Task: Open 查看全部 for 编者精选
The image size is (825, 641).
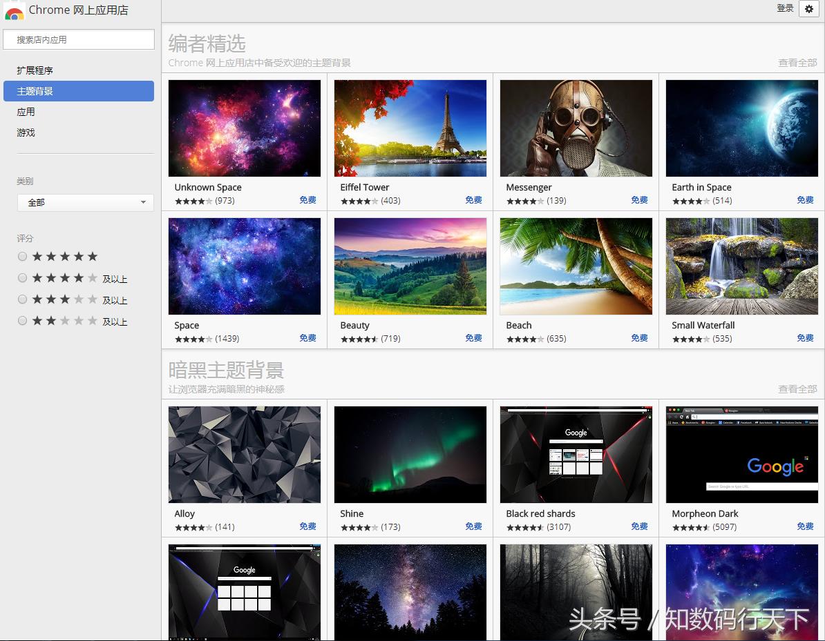Action: [x=797, y=62]
